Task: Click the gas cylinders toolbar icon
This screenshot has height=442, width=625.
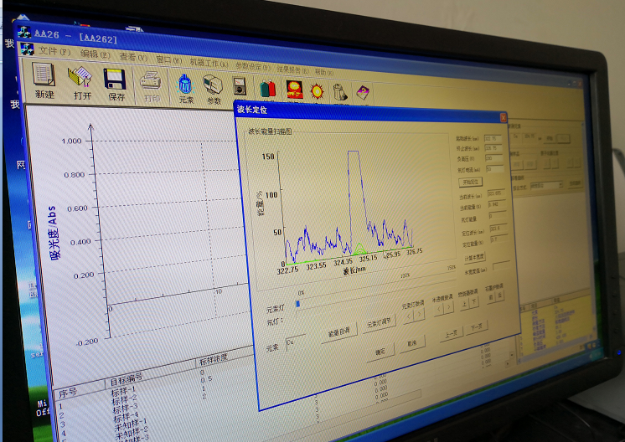Action: pos(268,89)
